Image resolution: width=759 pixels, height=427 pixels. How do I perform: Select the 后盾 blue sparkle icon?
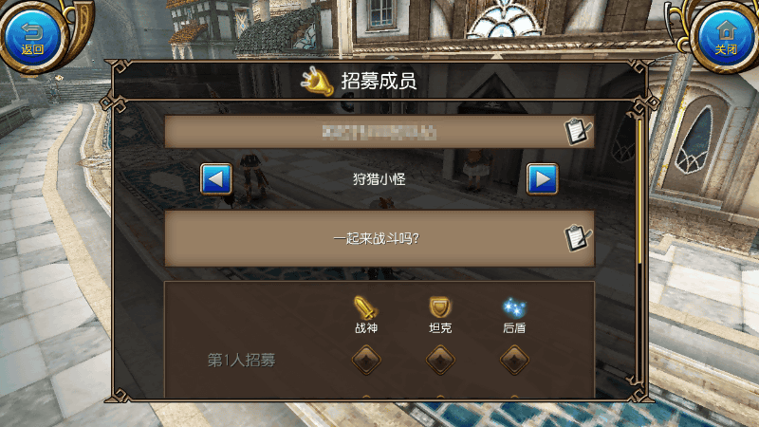tap(514, 306)
